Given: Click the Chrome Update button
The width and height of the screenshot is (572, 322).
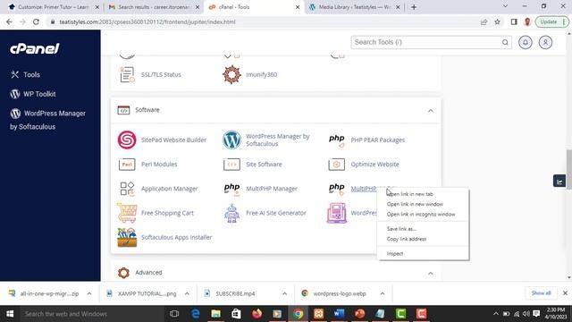Looking at the screenshot, I should 551,21.
